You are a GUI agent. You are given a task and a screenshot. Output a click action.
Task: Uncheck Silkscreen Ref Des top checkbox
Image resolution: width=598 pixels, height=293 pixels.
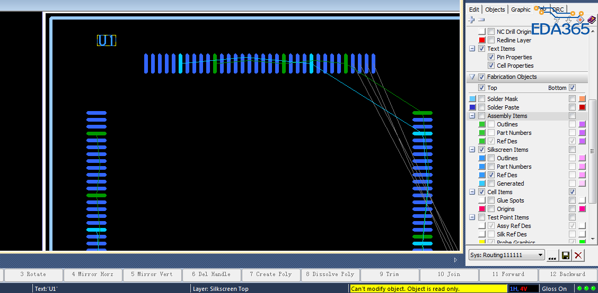pos(491,175)
